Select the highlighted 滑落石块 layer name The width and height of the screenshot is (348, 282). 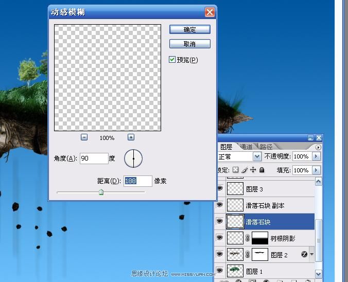pos(258,222)
